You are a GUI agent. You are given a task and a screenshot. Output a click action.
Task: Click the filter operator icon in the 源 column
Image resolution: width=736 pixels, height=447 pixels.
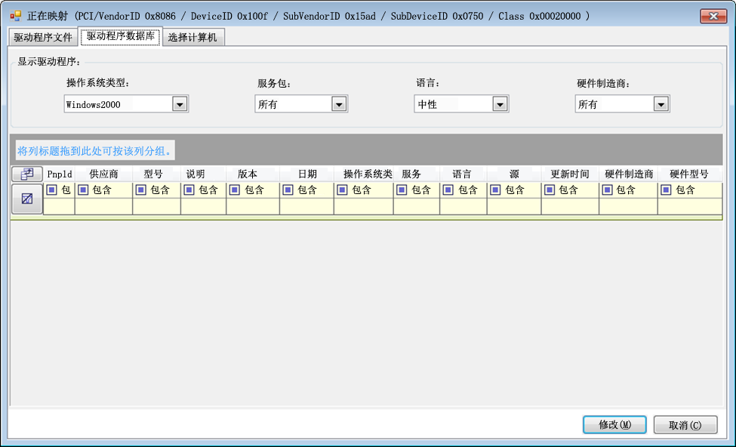pyautogui.click(x=496, y=190)
